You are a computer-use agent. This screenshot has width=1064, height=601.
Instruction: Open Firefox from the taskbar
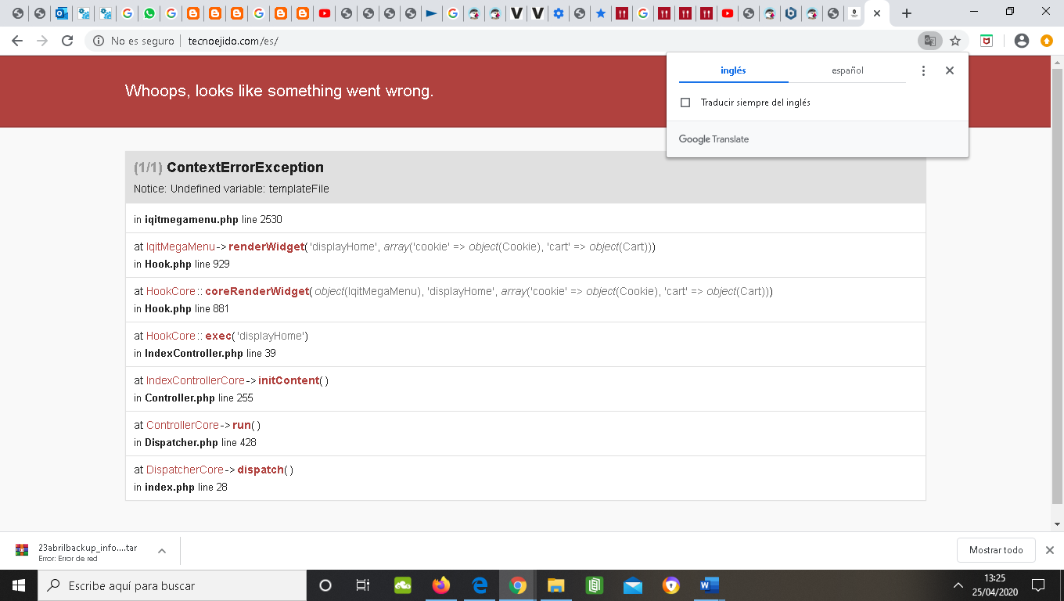pos(441,585)
